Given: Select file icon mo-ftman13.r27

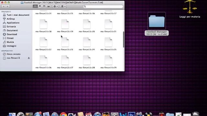Looking at the screenshot, I should [65, 60].
